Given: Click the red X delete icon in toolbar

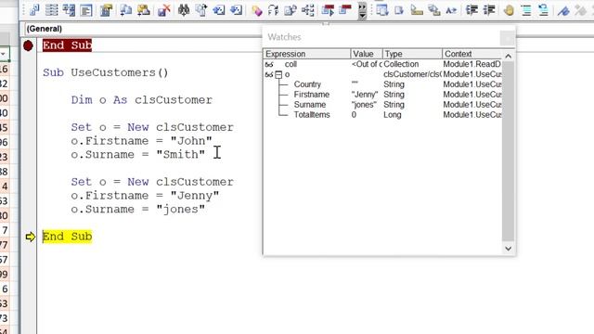Looking at the screenshot, I should pos(164,10).
